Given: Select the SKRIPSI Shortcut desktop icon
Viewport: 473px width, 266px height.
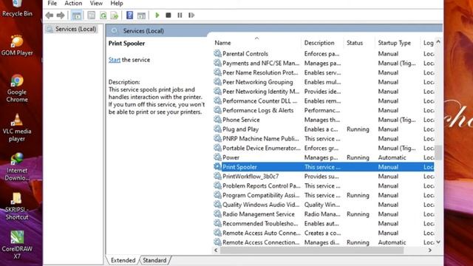Looking at the screenshot, I should click(17, 206).
